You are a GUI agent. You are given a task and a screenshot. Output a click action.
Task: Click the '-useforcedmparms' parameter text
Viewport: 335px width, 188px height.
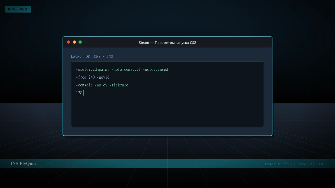(x=93, y=70)
